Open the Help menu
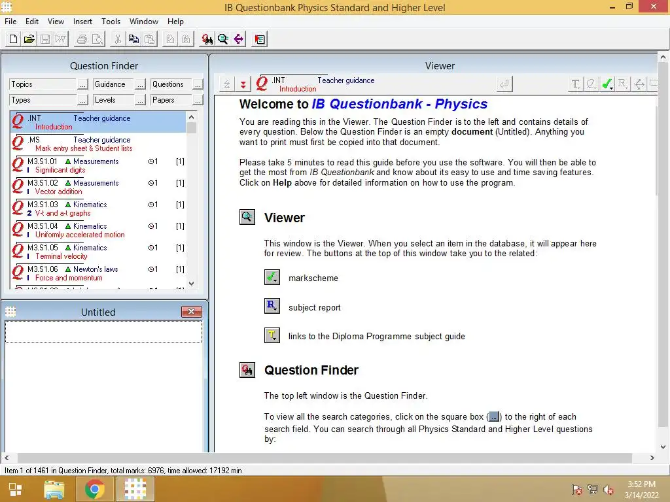The image size is (670, 502). pyautogui.click(x=175, y=22)
